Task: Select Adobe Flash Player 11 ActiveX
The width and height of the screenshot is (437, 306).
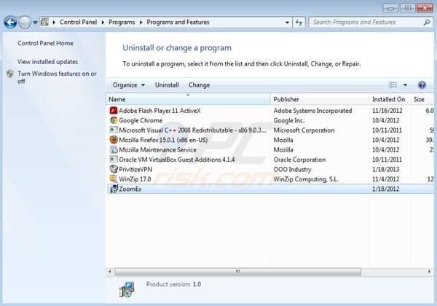Action: 160,111
